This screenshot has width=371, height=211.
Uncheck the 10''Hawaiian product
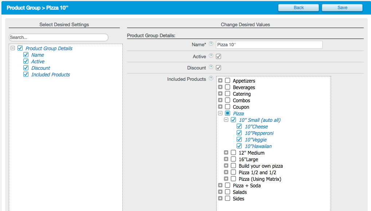click(239, 146)
